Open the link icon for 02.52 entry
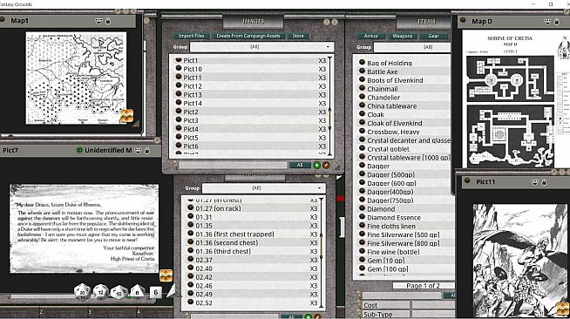This screenshot has width=570, height=319. (191, 302)
